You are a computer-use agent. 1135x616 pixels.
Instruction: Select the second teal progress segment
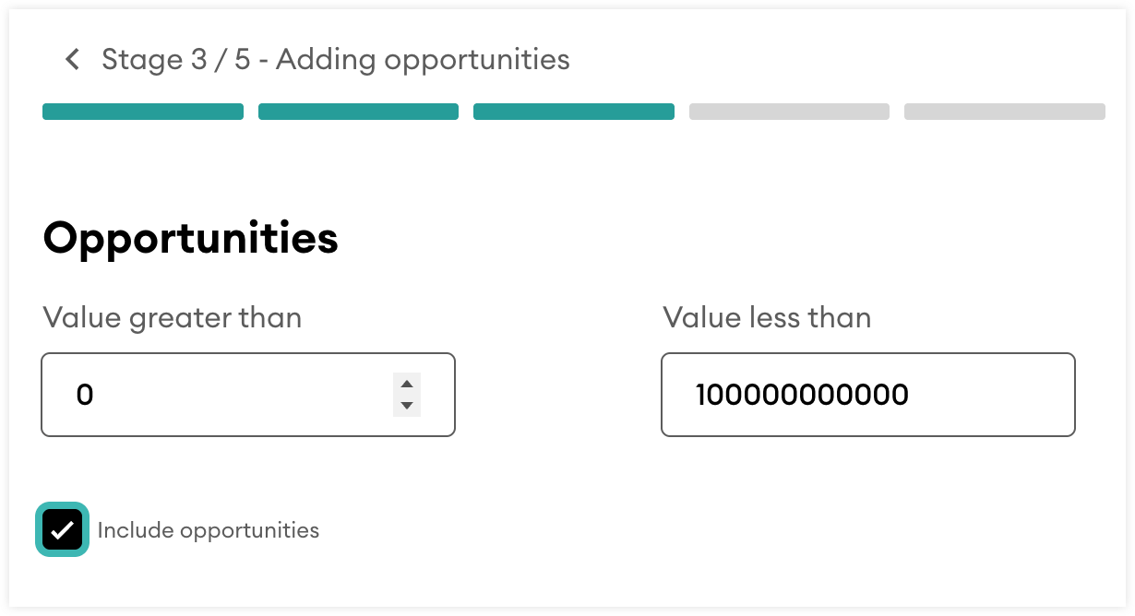pos(358,112)
